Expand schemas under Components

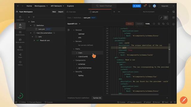pyautogui.click(x=77, y=64)
